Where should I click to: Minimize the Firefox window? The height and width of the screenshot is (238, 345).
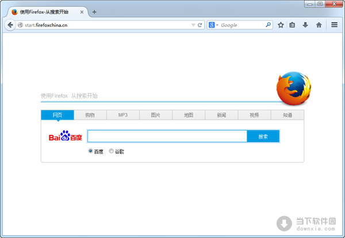[x=310, y=4]
